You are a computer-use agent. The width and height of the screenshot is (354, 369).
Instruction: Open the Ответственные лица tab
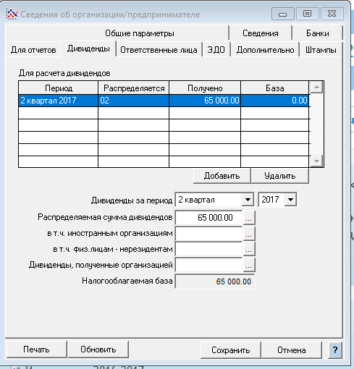[x=159, y=50]
